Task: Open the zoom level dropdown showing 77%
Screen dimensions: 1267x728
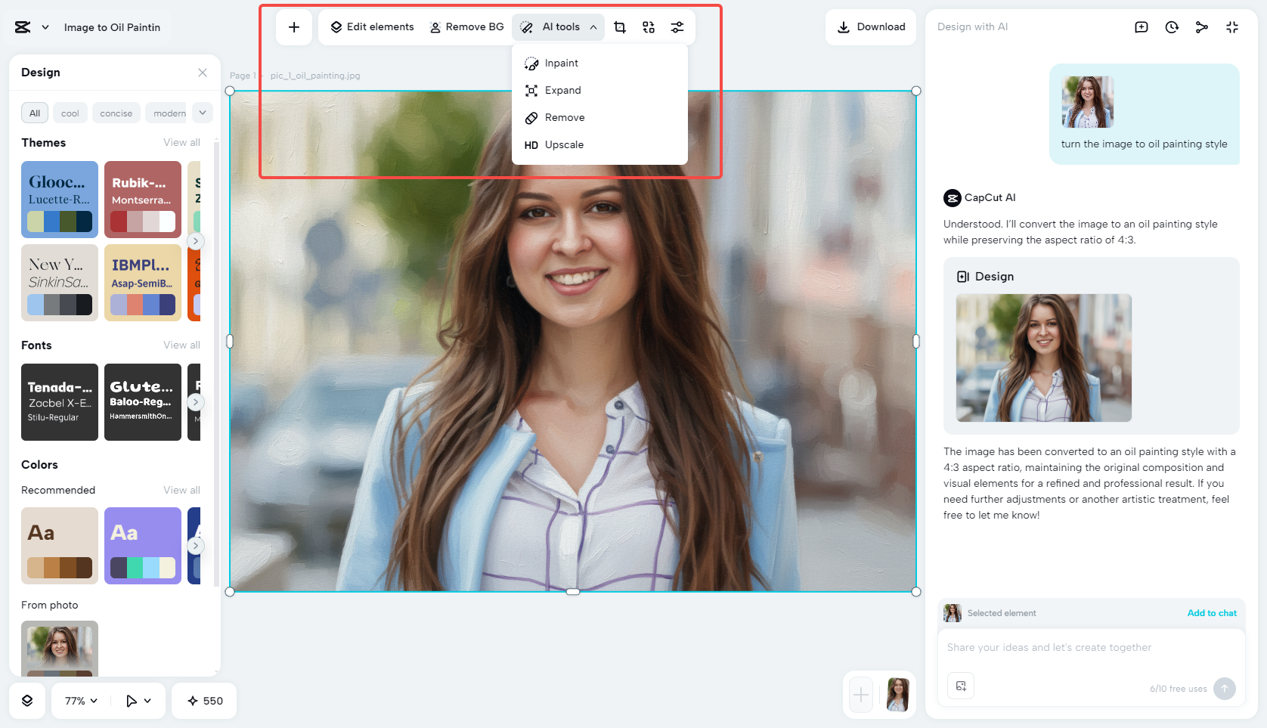Action: [x=79, y=701]
